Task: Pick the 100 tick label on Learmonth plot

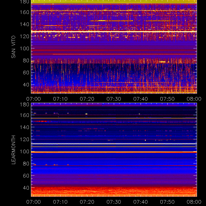Action: coord(24,151)
